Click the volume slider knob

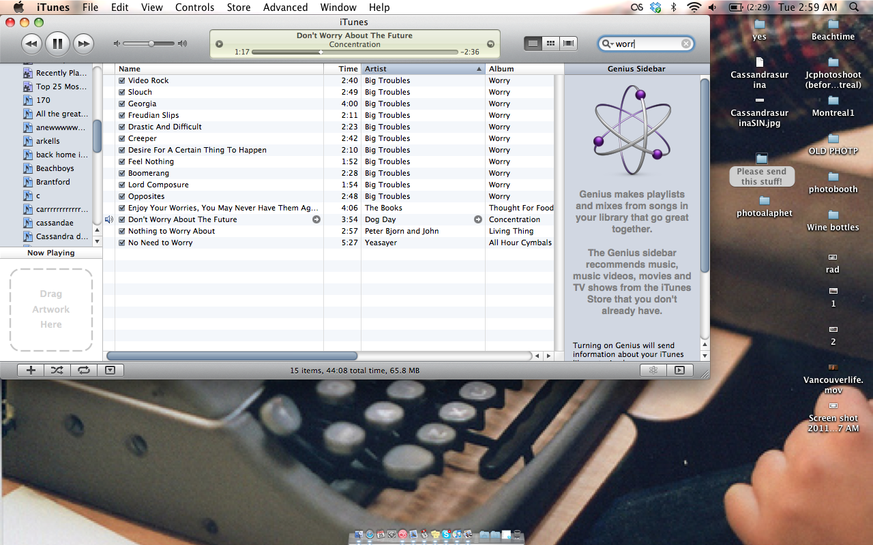pos(151,44)
